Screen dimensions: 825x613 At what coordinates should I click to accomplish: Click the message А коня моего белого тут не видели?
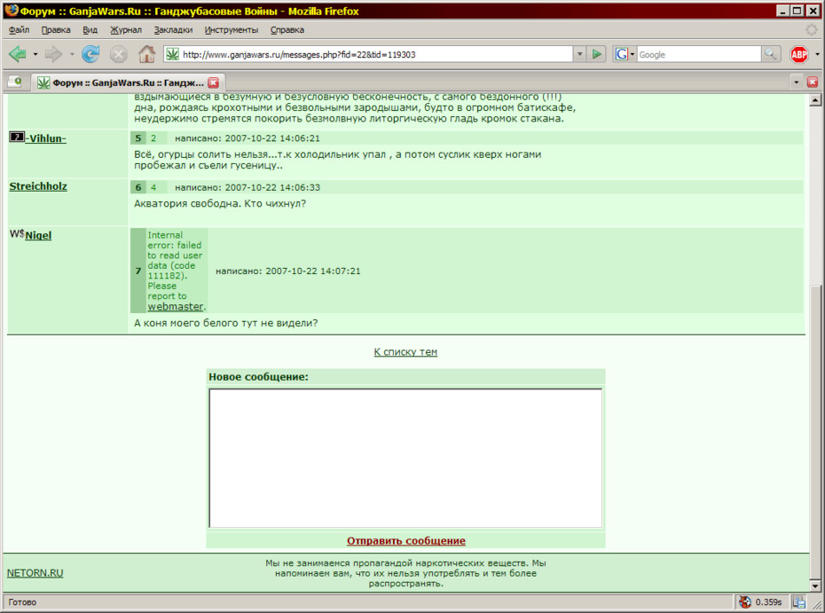pos(225,323)
